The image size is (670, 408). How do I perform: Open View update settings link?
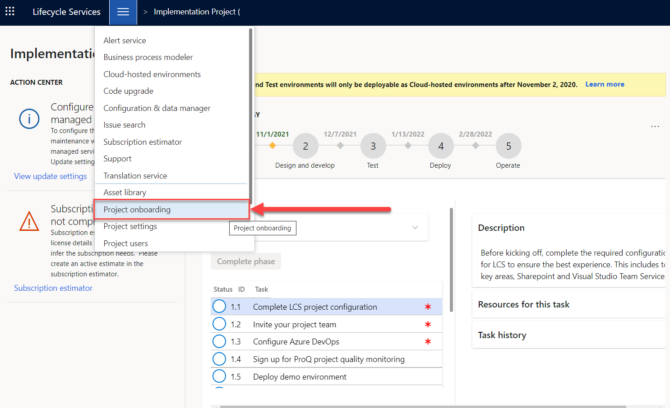pos(51,176)
